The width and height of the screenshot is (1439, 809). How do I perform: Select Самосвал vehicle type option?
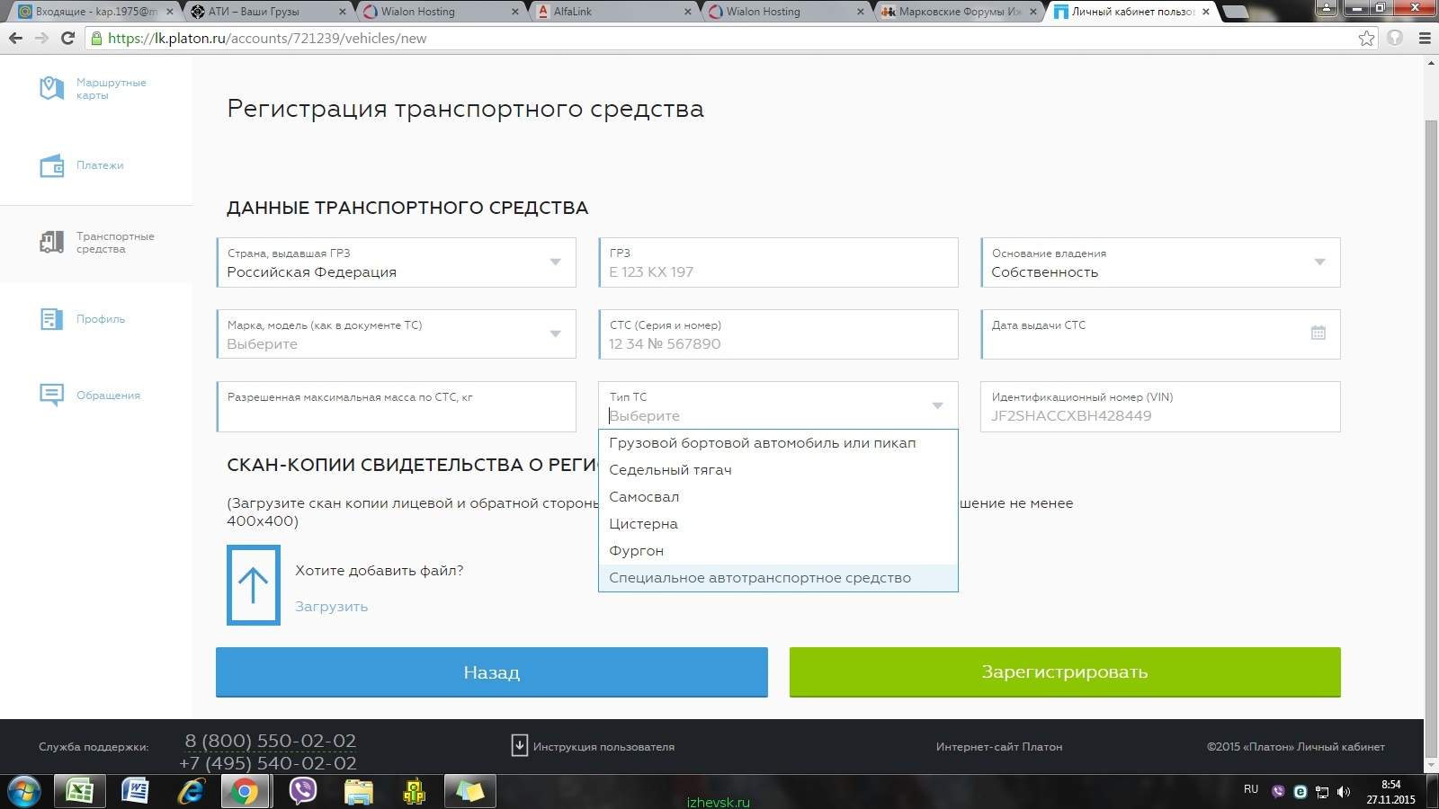point(644,497)
